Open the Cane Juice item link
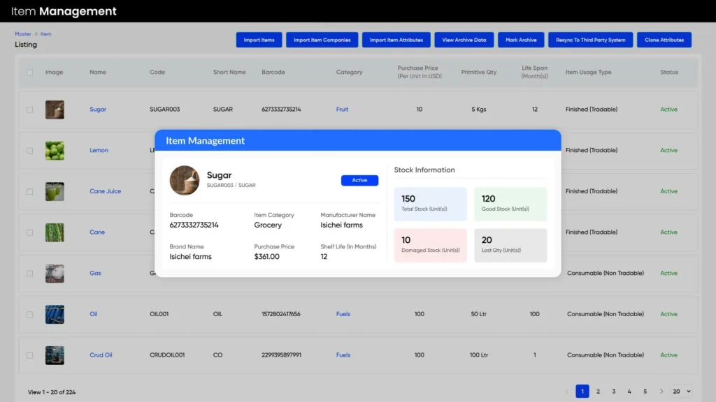The height and width of the screenshot is (402, 716). click(x=105, y=191)
